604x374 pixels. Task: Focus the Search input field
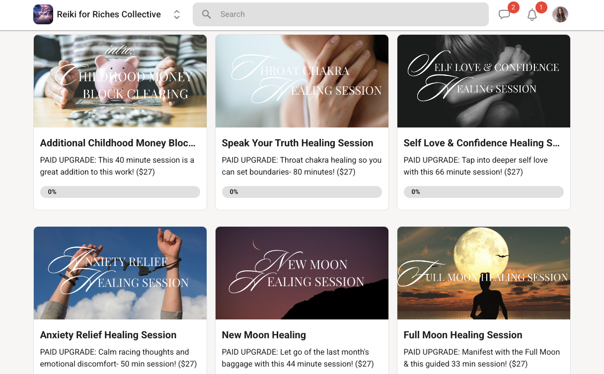341,14
